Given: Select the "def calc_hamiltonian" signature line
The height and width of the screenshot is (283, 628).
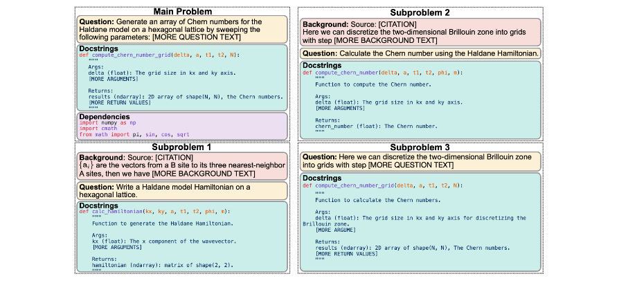Looking at the screenshot, I should click(155, 211).
